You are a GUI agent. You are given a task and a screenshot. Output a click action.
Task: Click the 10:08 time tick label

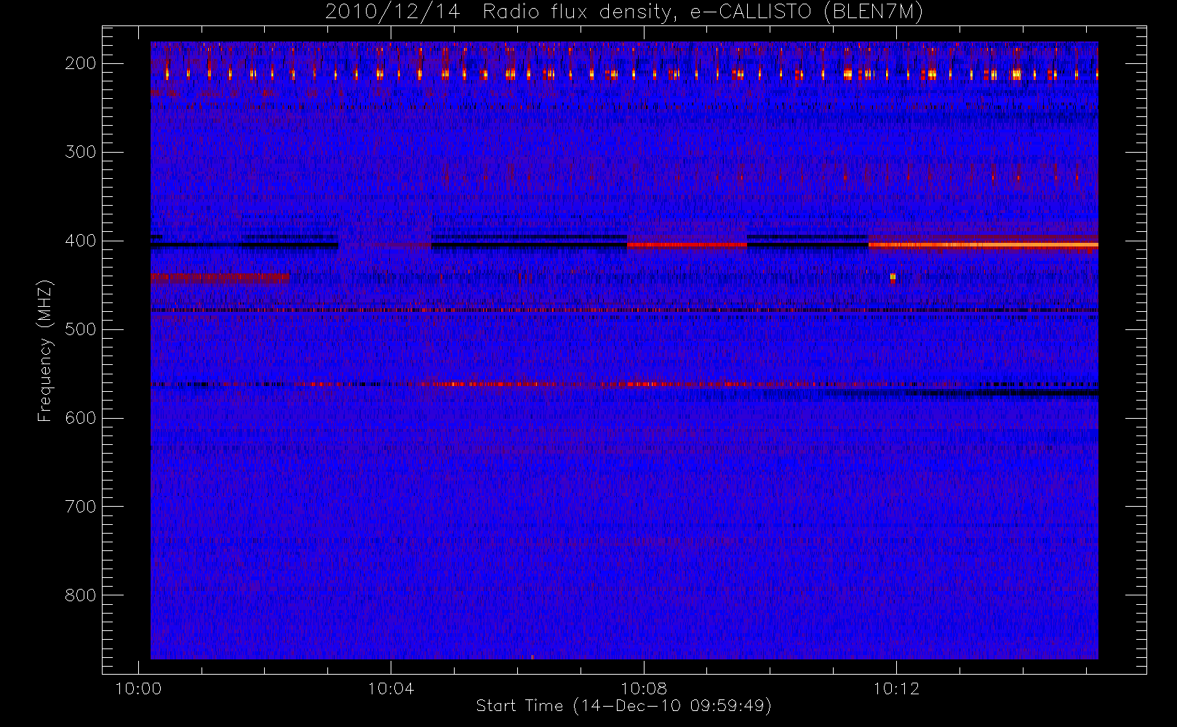(644, 688)
